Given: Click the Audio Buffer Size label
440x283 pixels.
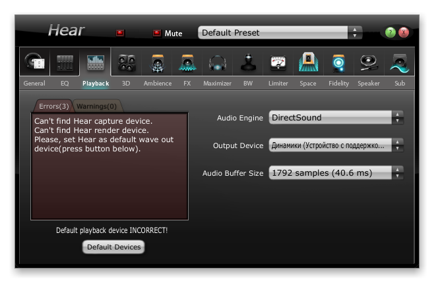Looking at the screenshot, I should 233,174.
